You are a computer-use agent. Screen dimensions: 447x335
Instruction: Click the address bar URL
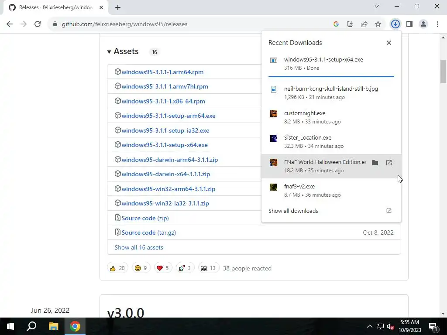[124, 24]
